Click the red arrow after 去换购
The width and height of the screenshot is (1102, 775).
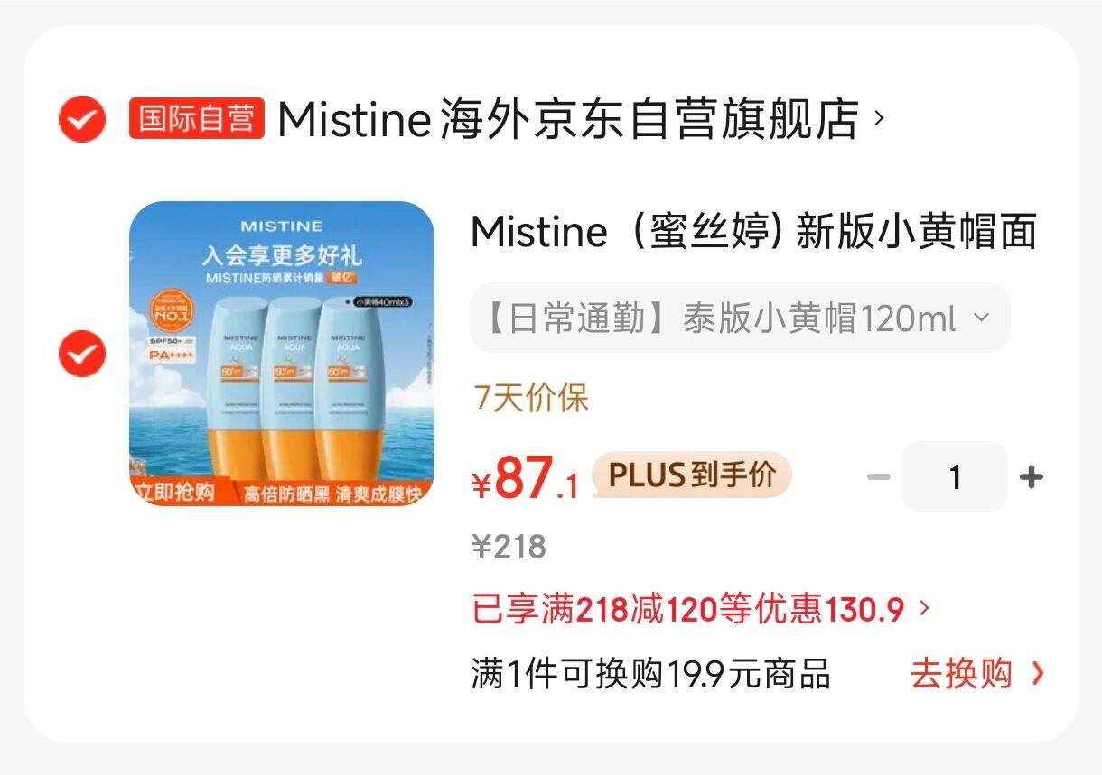[x=1037, y=674]
